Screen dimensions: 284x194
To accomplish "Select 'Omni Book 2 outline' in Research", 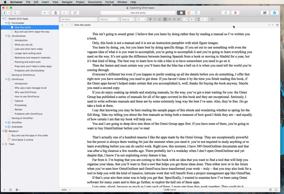I will pos(22,140).
